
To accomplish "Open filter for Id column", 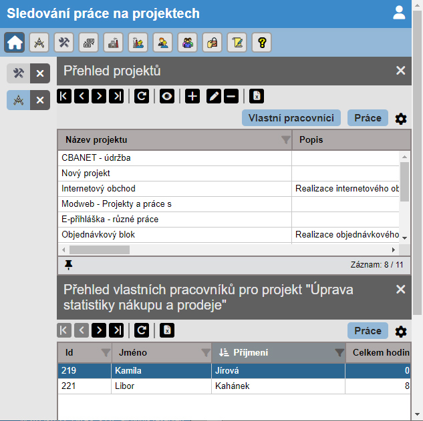I will (x=106, y=352).
